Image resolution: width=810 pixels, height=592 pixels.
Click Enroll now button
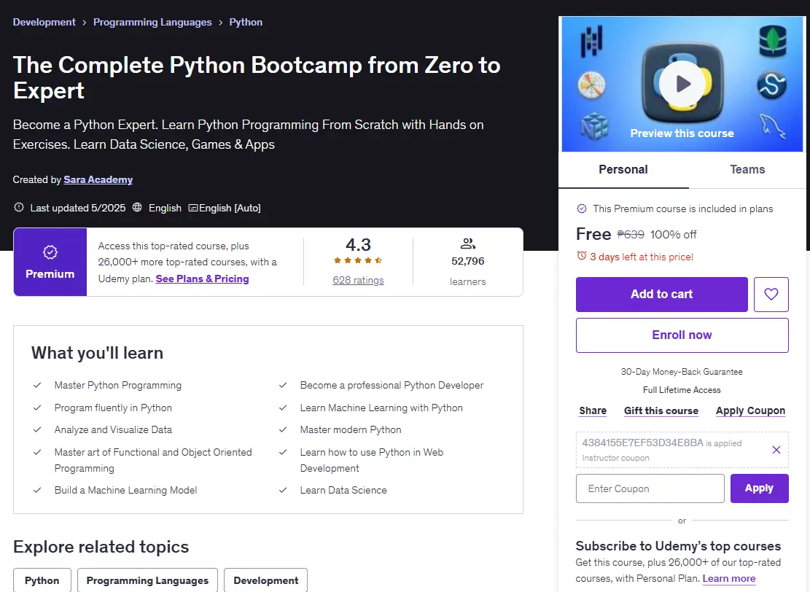point(682,335)
